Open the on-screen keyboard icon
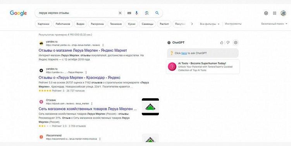 pos(129,13)
